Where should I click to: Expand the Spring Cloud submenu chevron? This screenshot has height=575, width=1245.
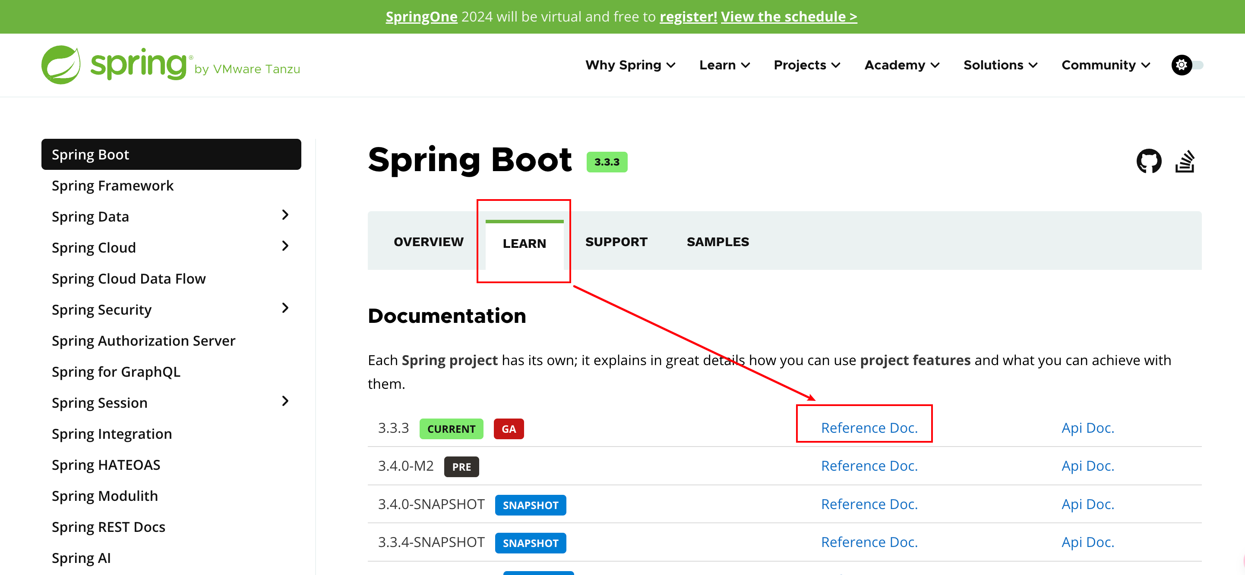(x=285, y=246)
